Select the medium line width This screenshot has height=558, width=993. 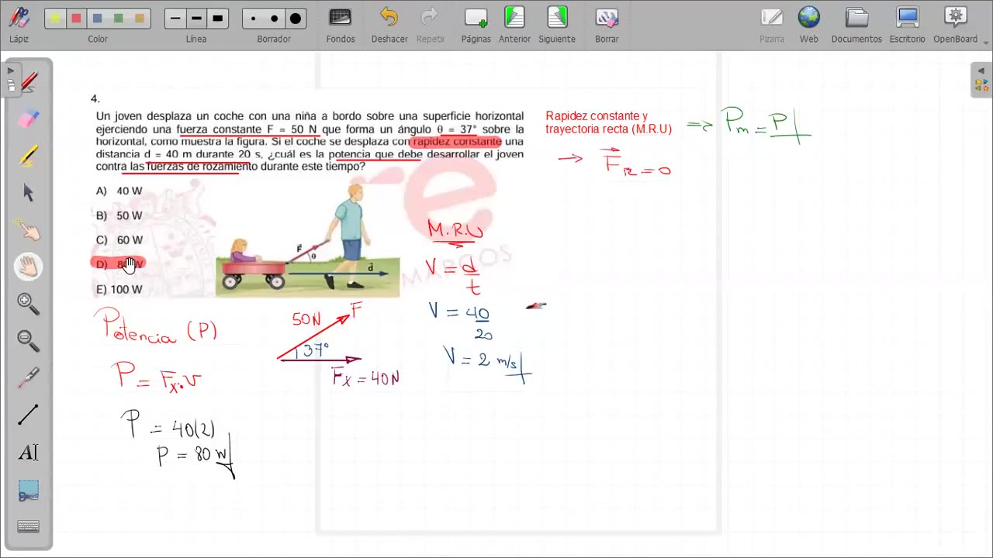pos(196,19)
